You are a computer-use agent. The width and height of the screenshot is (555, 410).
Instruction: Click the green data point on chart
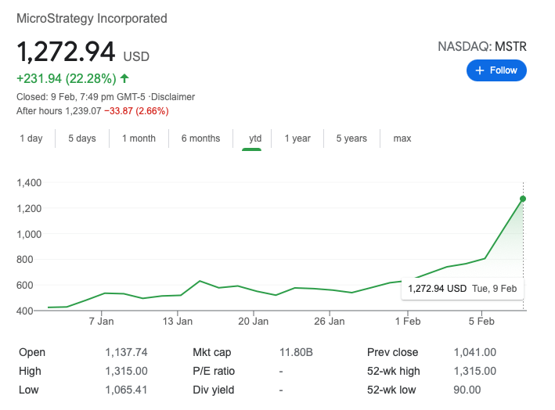coord(523,199)
